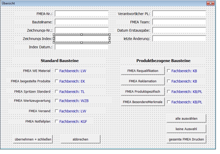The width and height of the screenshot is (220, 154).
Task: Click the alle auswählen button
Action: [x=186, y=118]
